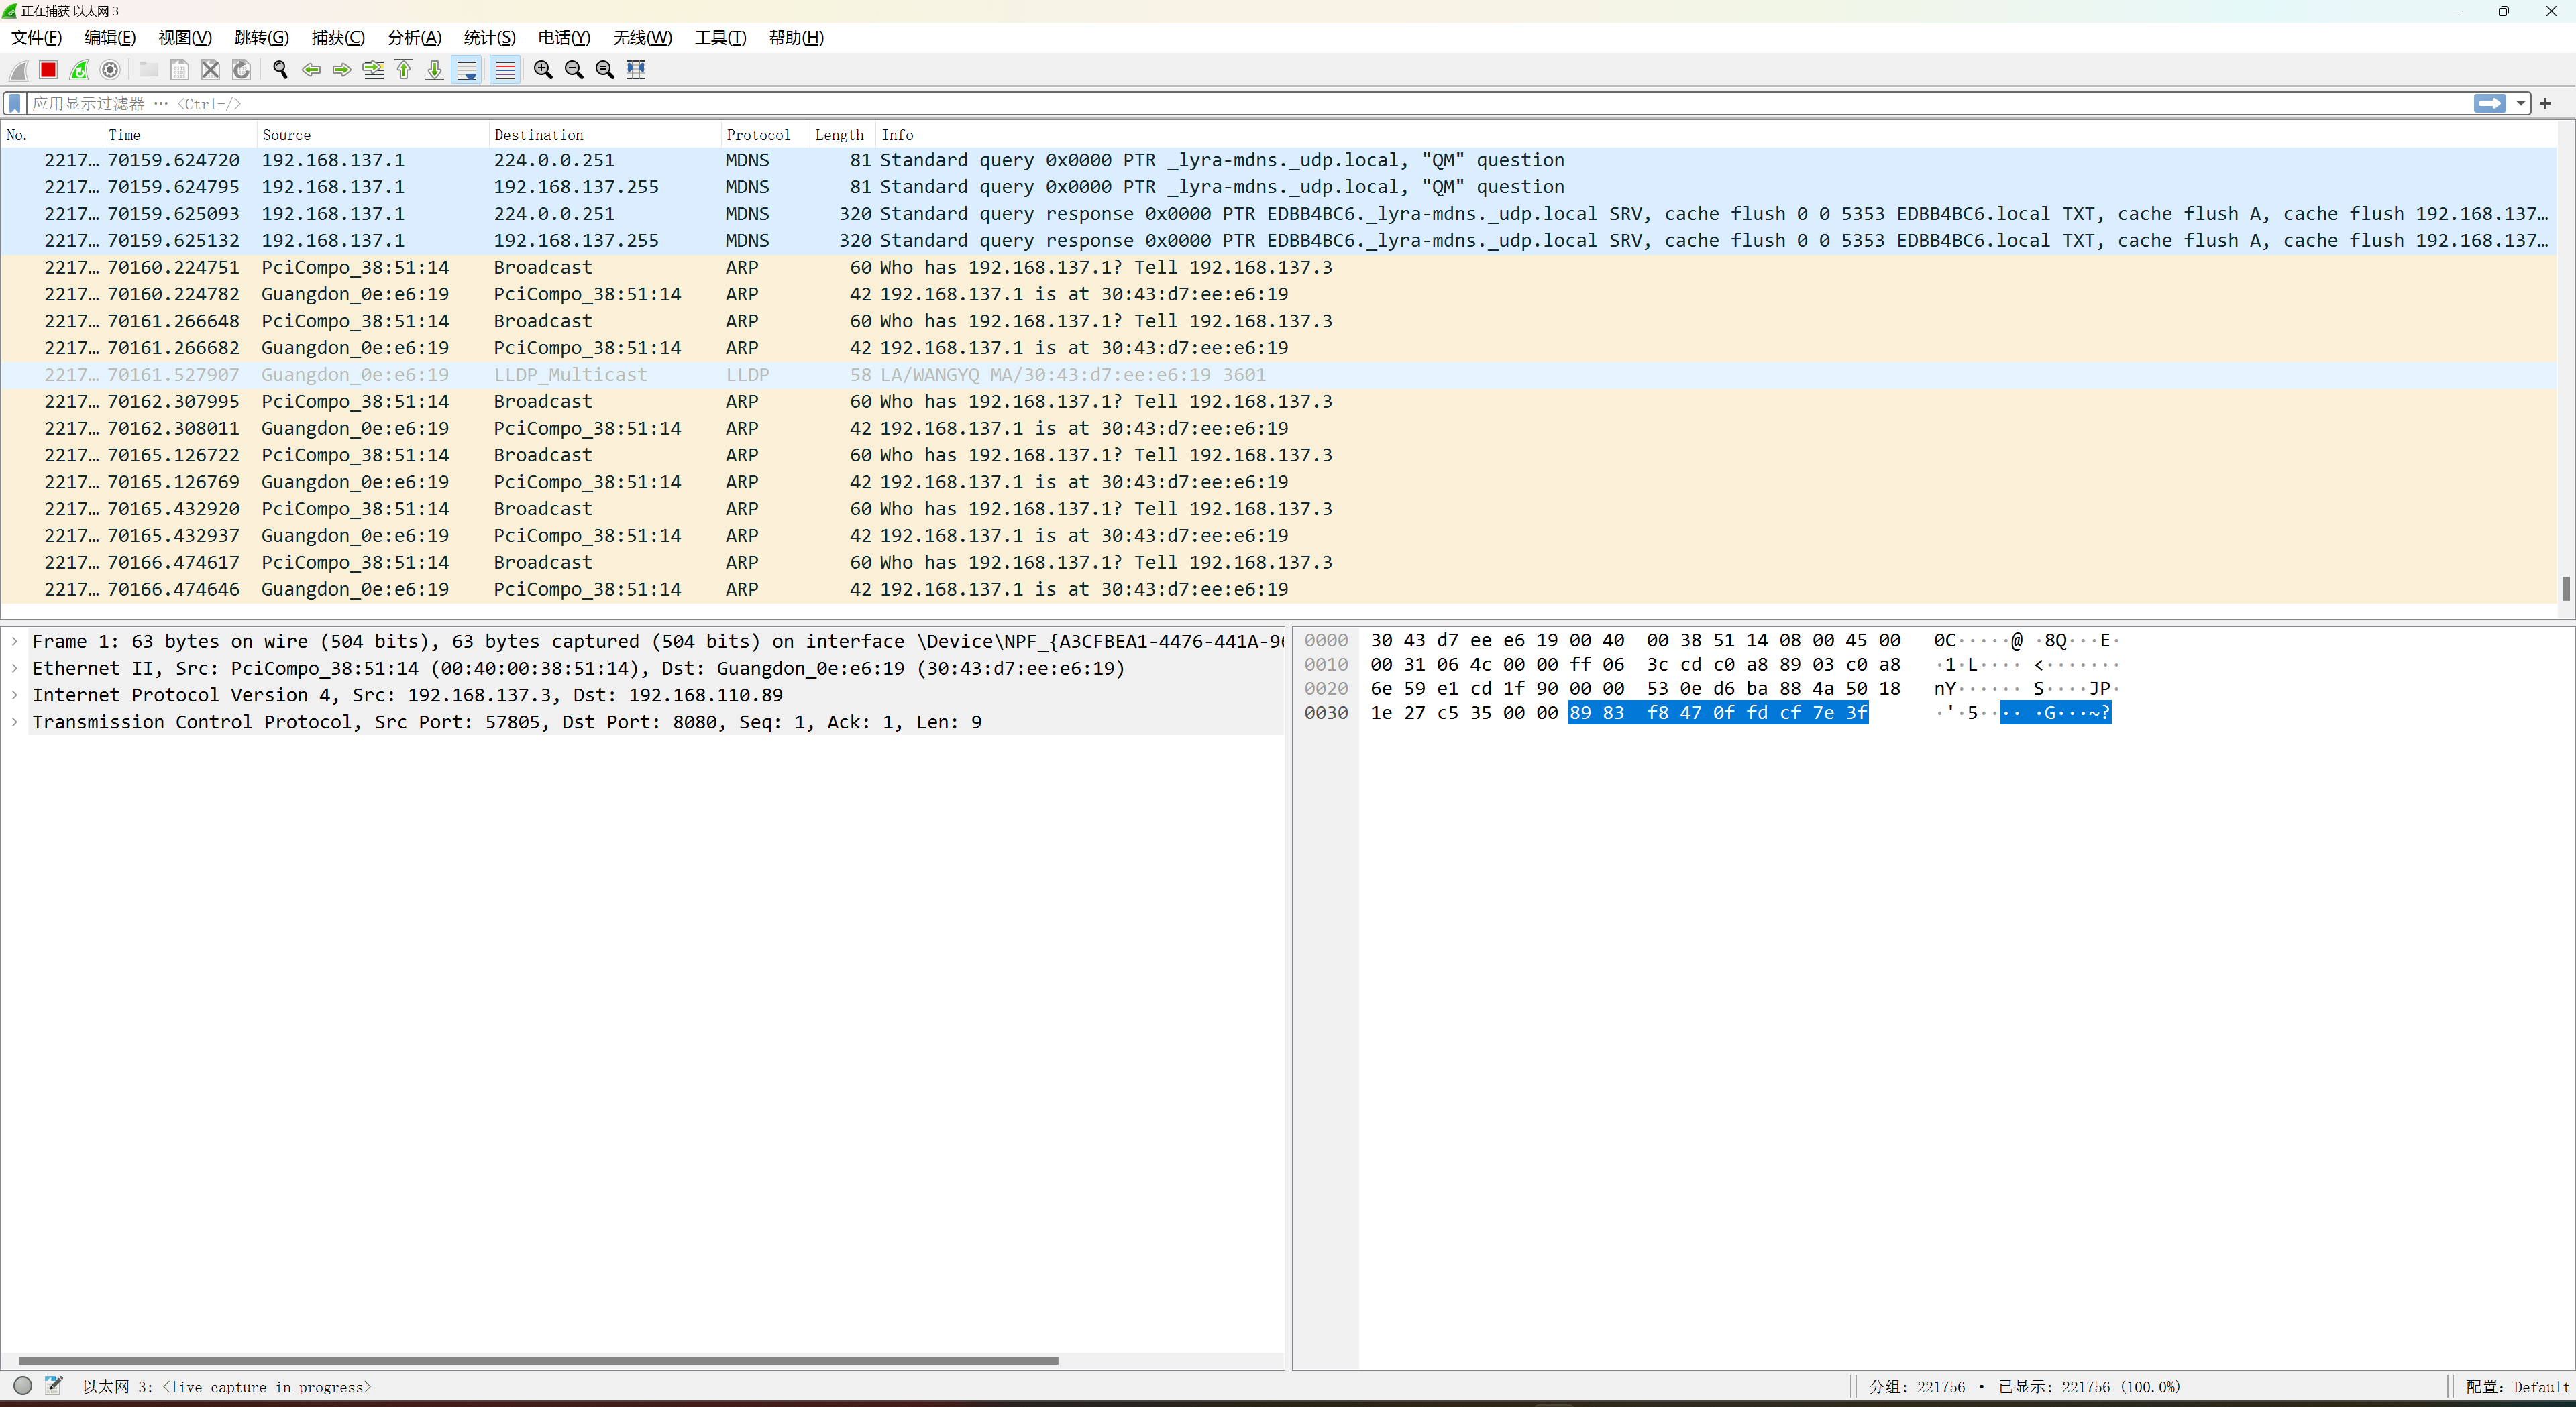Screen dimensions: 2576x1407
Task: Click the apply filter arrow button
Action: click(2489, 103)
